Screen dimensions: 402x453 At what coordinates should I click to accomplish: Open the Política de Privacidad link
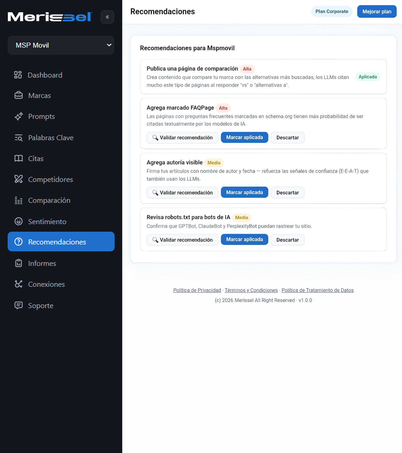(197, 290)
